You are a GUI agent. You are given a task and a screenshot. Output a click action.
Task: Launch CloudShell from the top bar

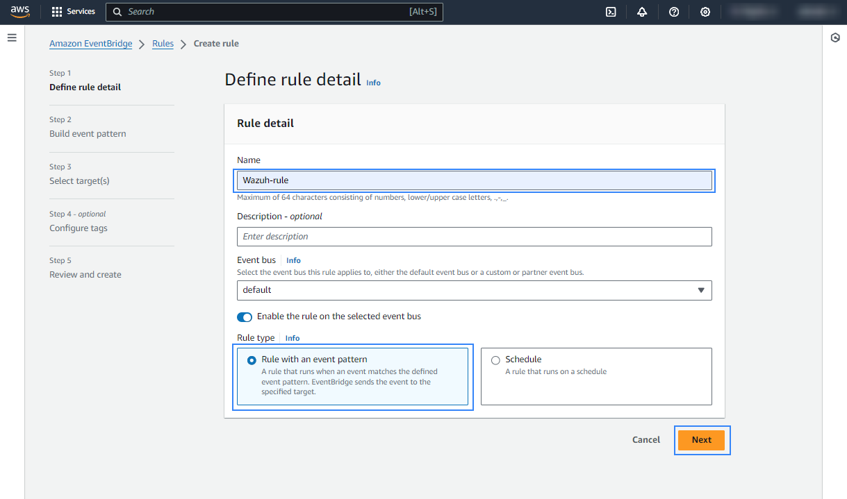click(611, 12)
